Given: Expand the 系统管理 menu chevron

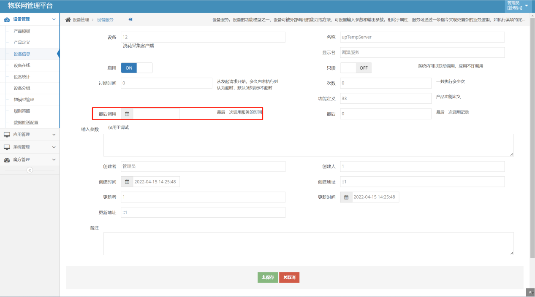Looking at the screenshot, I should (54, 147).
